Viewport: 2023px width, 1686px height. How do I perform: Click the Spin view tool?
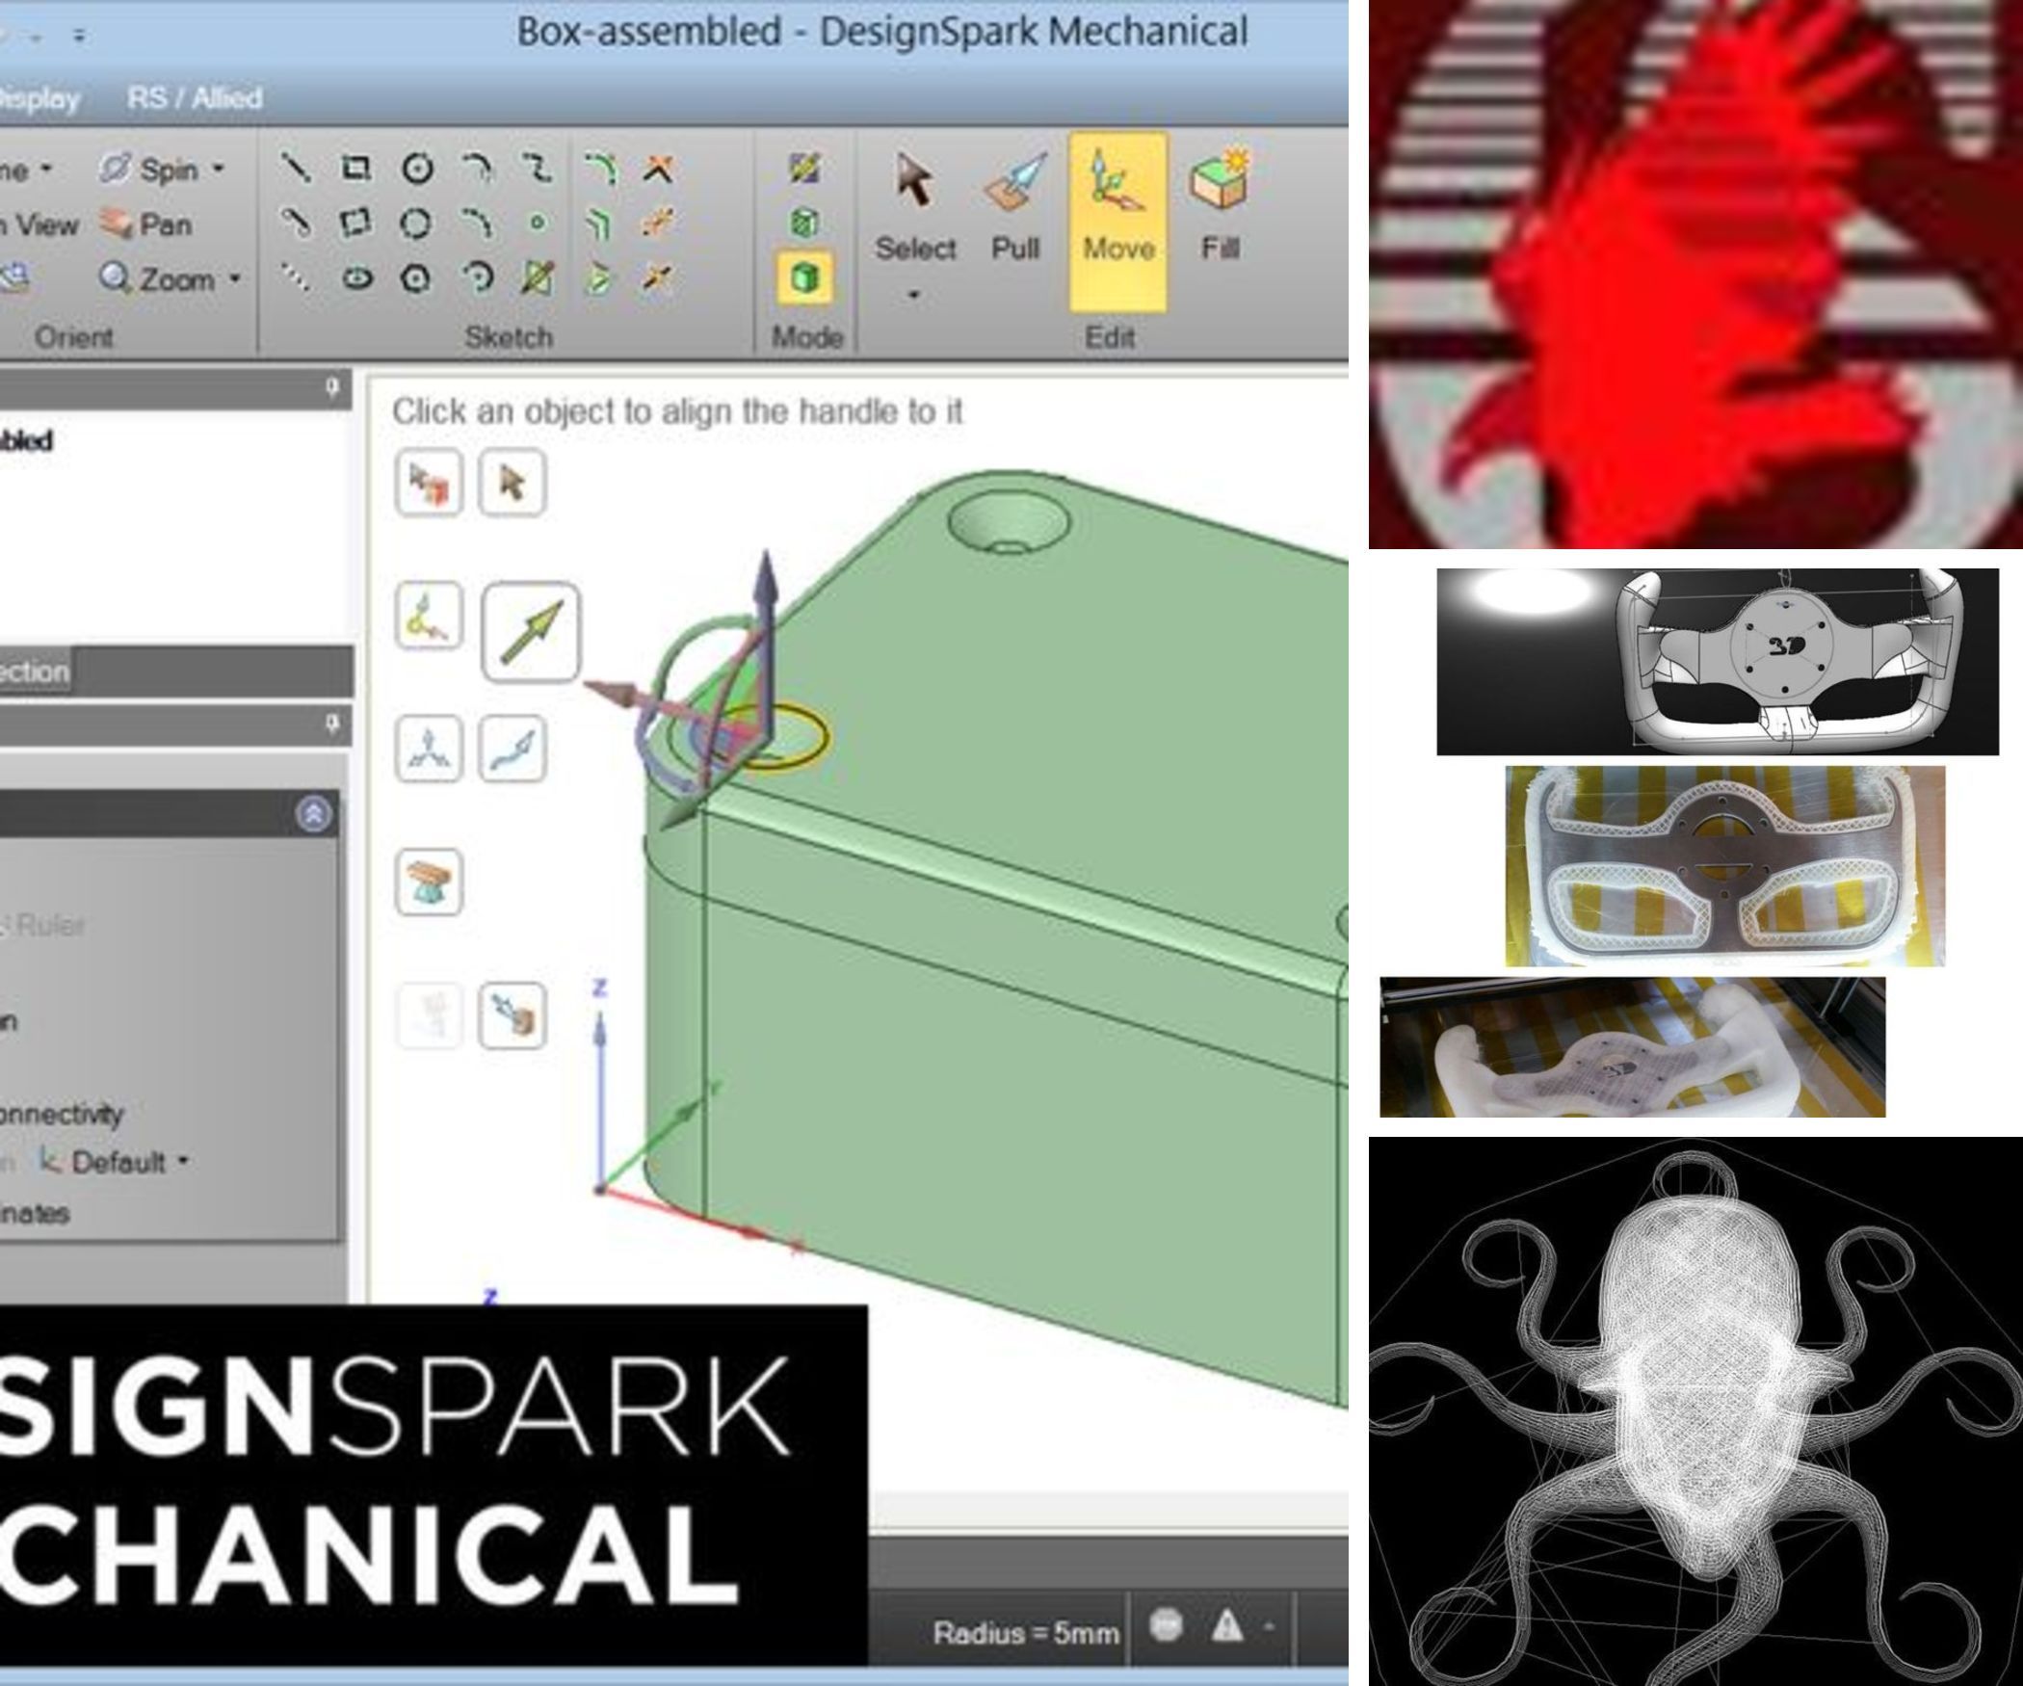pos(149,170)
